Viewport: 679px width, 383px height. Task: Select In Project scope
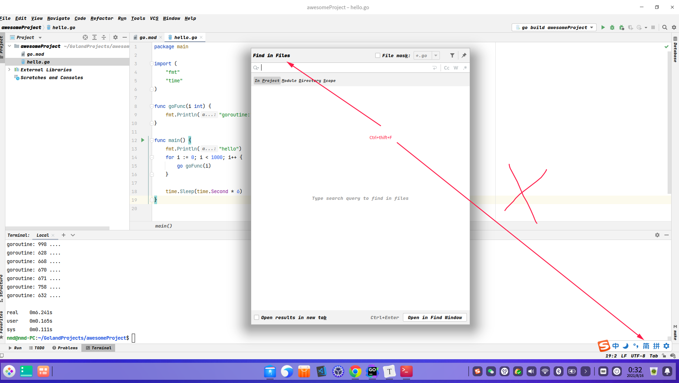pyautogui.click(x=267, y=81)
